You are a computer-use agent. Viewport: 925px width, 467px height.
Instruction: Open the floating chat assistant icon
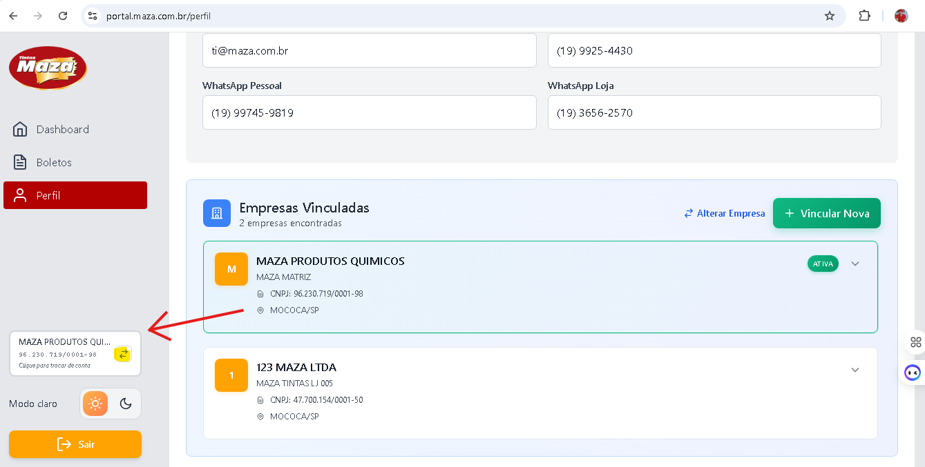click(x=913, y=373)
